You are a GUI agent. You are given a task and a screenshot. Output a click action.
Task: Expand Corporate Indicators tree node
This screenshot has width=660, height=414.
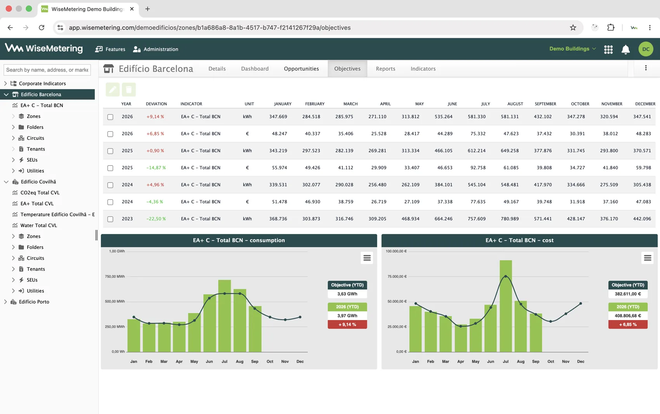tap(5, 83)
